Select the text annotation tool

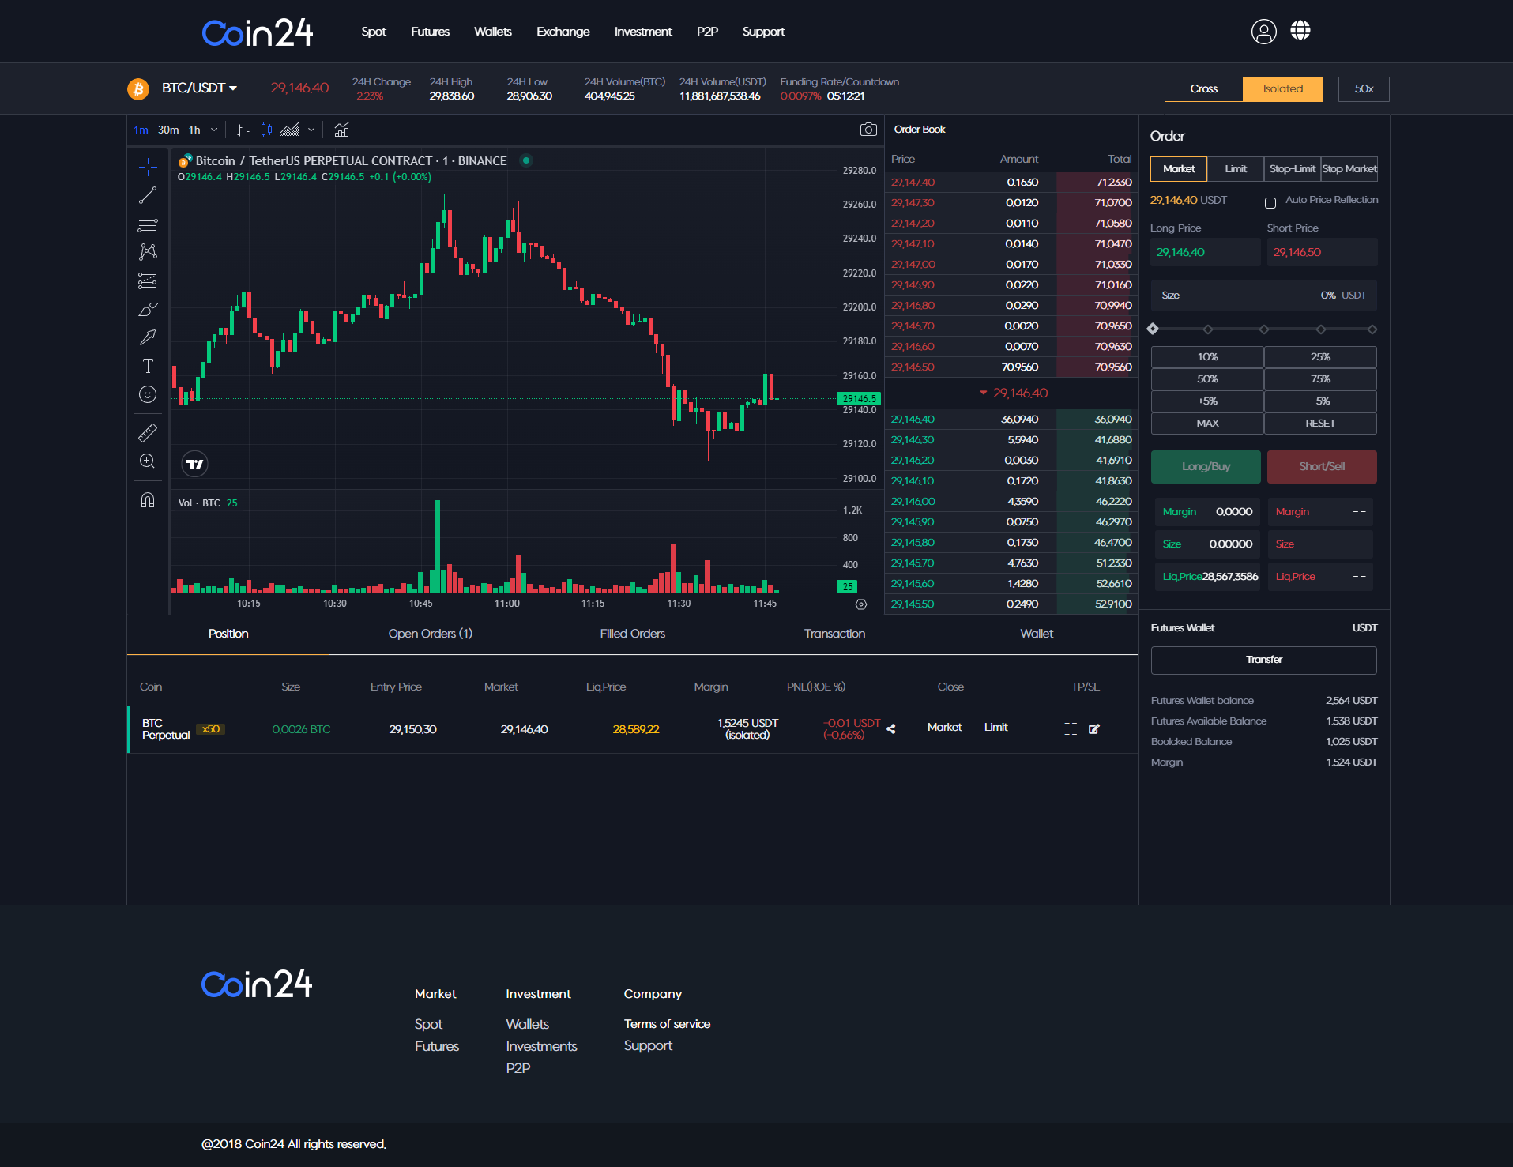[148, 366]
